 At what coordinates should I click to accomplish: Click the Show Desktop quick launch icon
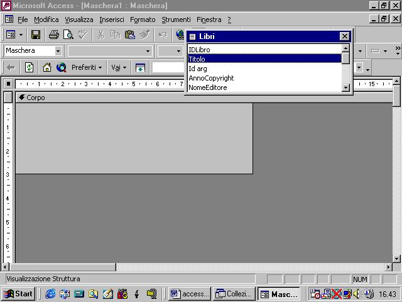[108, 294]
